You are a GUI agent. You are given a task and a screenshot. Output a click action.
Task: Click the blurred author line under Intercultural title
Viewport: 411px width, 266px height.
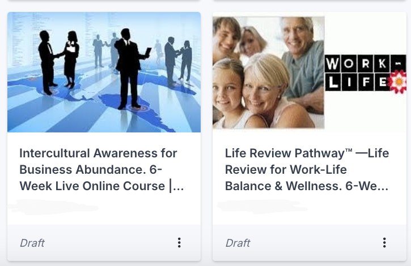(53, 207)
